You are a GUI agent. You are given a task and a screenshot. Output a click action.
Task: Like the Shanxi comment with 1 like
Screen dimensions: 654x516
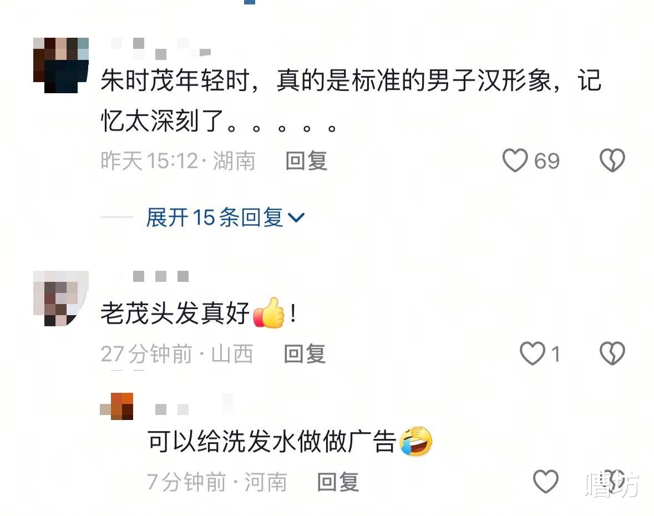click(533, 354)
